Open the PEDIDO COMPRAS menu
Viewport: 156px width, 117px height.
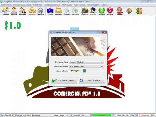click(x=52, y=5)
